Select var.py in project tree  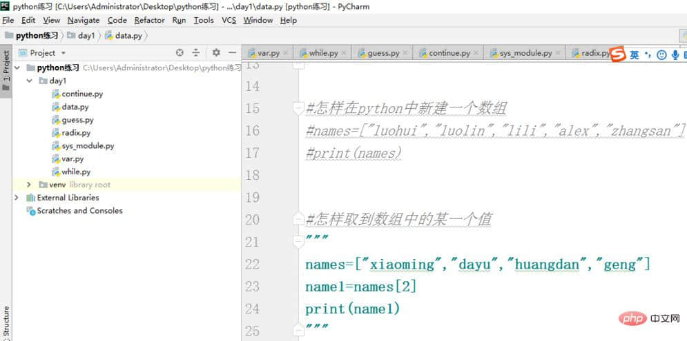point(72,158)
